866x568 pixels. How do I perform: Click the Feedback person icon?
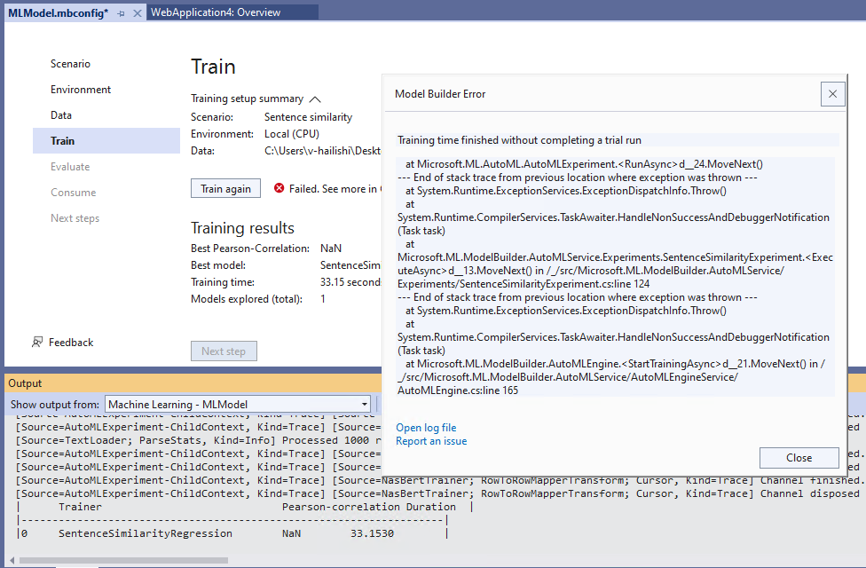(37, 342)
